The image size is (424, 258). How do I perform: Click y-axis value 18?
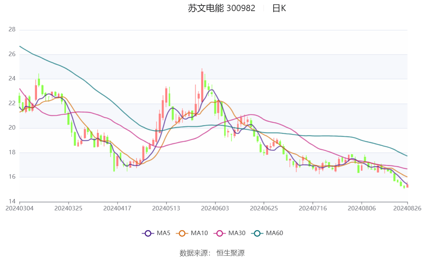[x=12, y=152]
